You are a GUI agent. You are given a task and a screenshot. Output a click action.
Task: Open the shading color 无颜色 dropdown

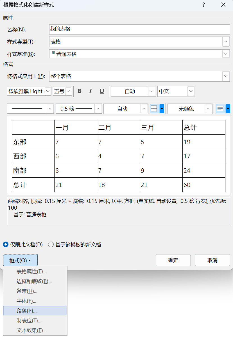208,109
